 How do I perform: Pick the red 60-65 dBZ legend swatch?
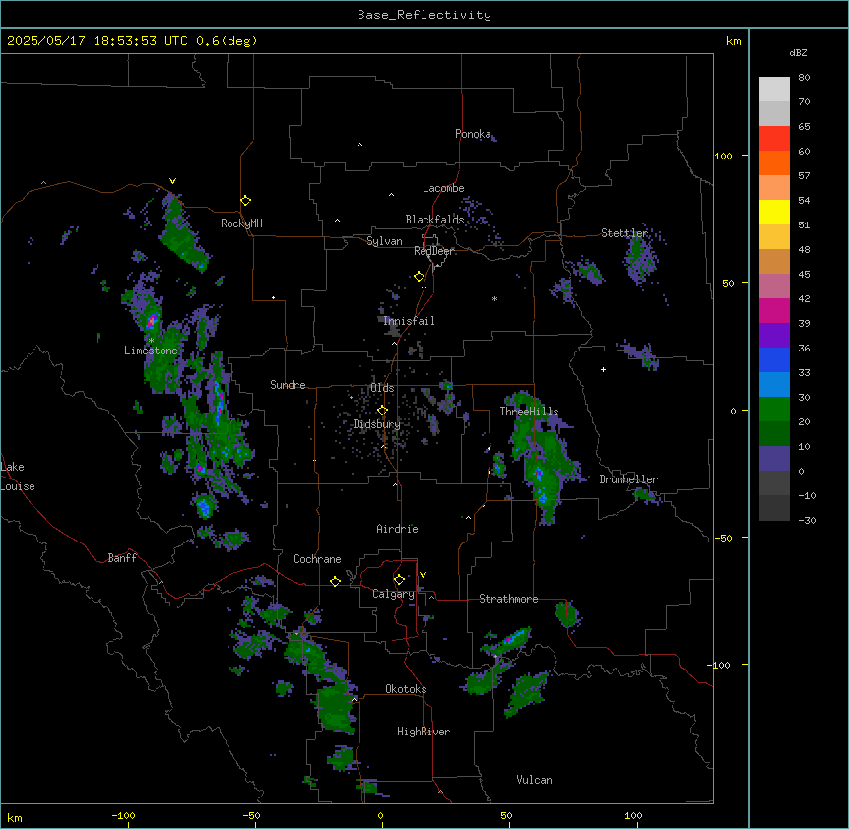pos(774,139)
